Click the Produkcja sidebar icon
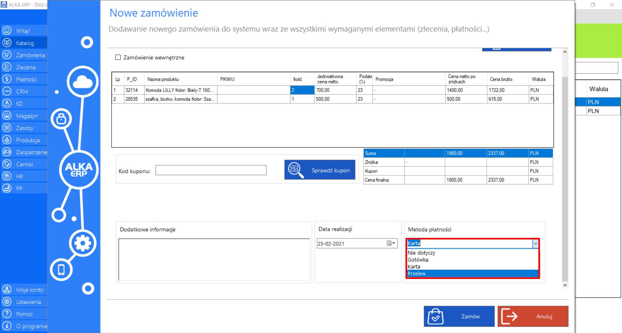Screen dimensions: 622x333 pyautogui.click(x=7, y=140)
